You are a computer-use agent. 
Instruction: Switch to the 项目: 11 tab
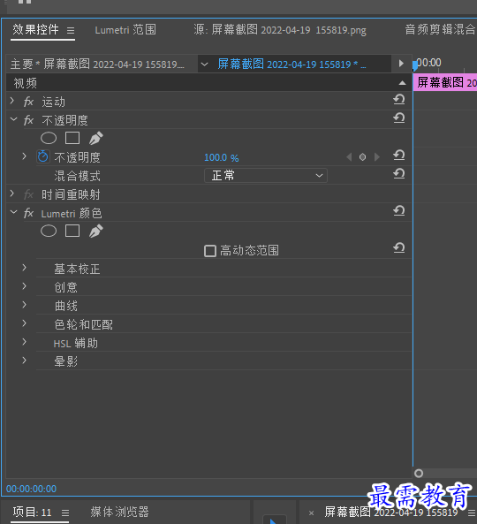click(x=32, y=512)
